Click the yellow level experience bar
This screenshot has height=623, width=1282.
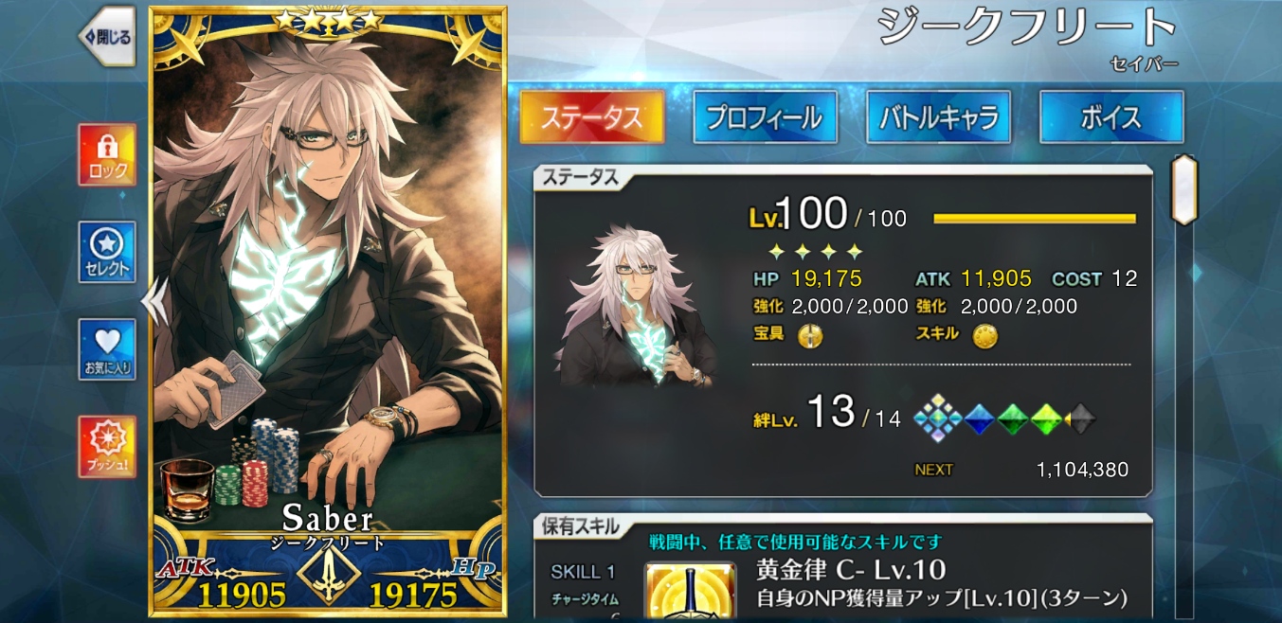point(1035,219)
